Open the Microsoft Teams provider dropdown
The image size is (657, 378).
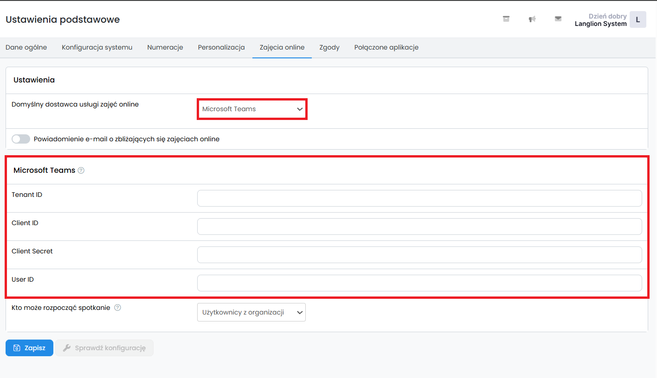pos(252,109)
